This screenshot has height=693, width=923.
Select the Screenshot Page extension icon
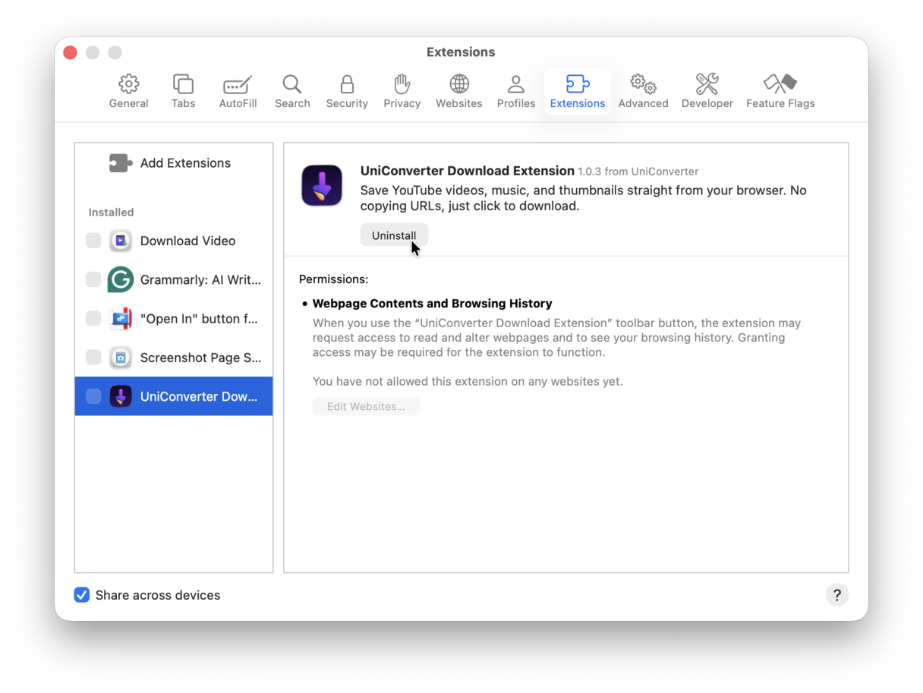tap(121, 358)
